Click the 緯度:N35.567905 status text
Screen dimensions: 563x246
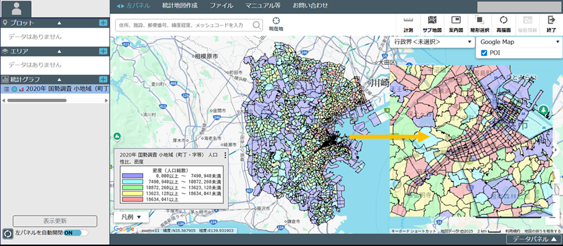(x=179, y=230)
